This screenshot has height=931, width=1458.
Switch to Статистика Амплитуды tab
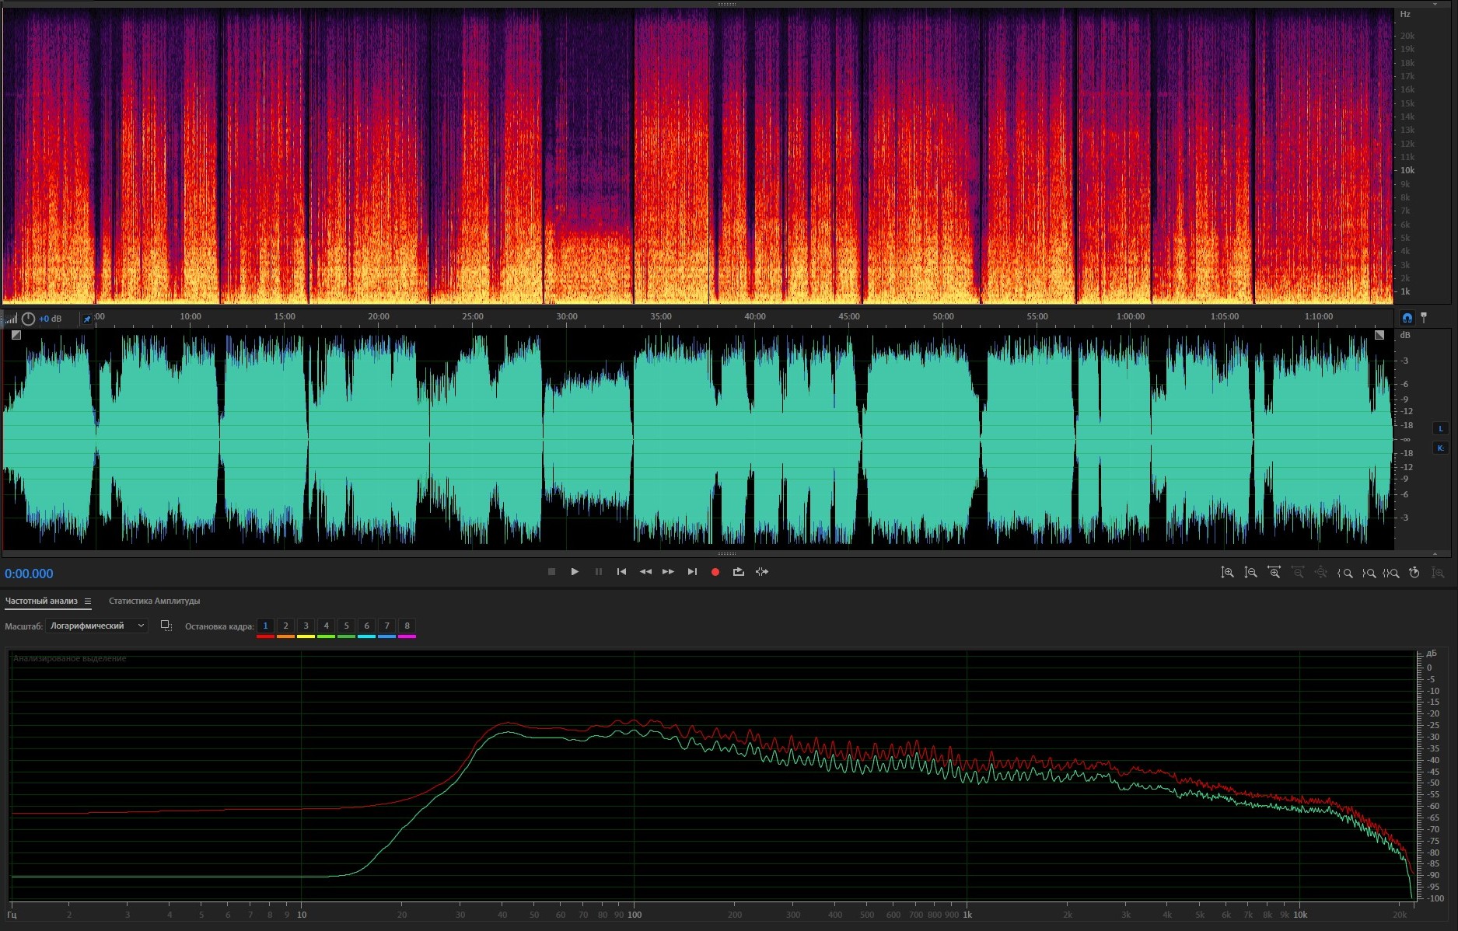click(x=154, y=601)
